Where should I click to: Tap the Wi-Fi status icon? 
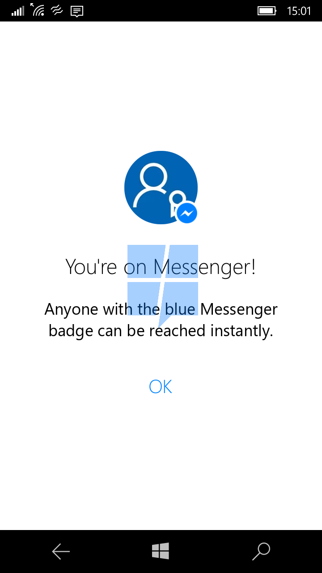pyautogui.click(x=38, y=10)
